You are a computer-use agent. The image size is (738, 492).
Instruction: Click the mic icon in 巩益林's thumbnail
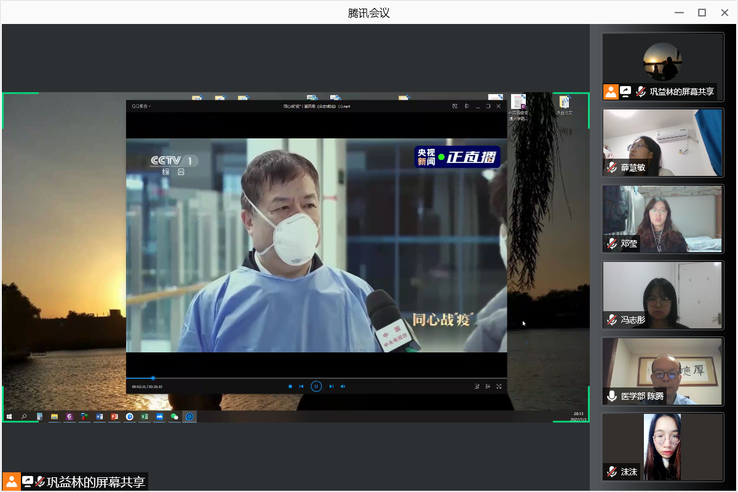[x=641, y=92]
